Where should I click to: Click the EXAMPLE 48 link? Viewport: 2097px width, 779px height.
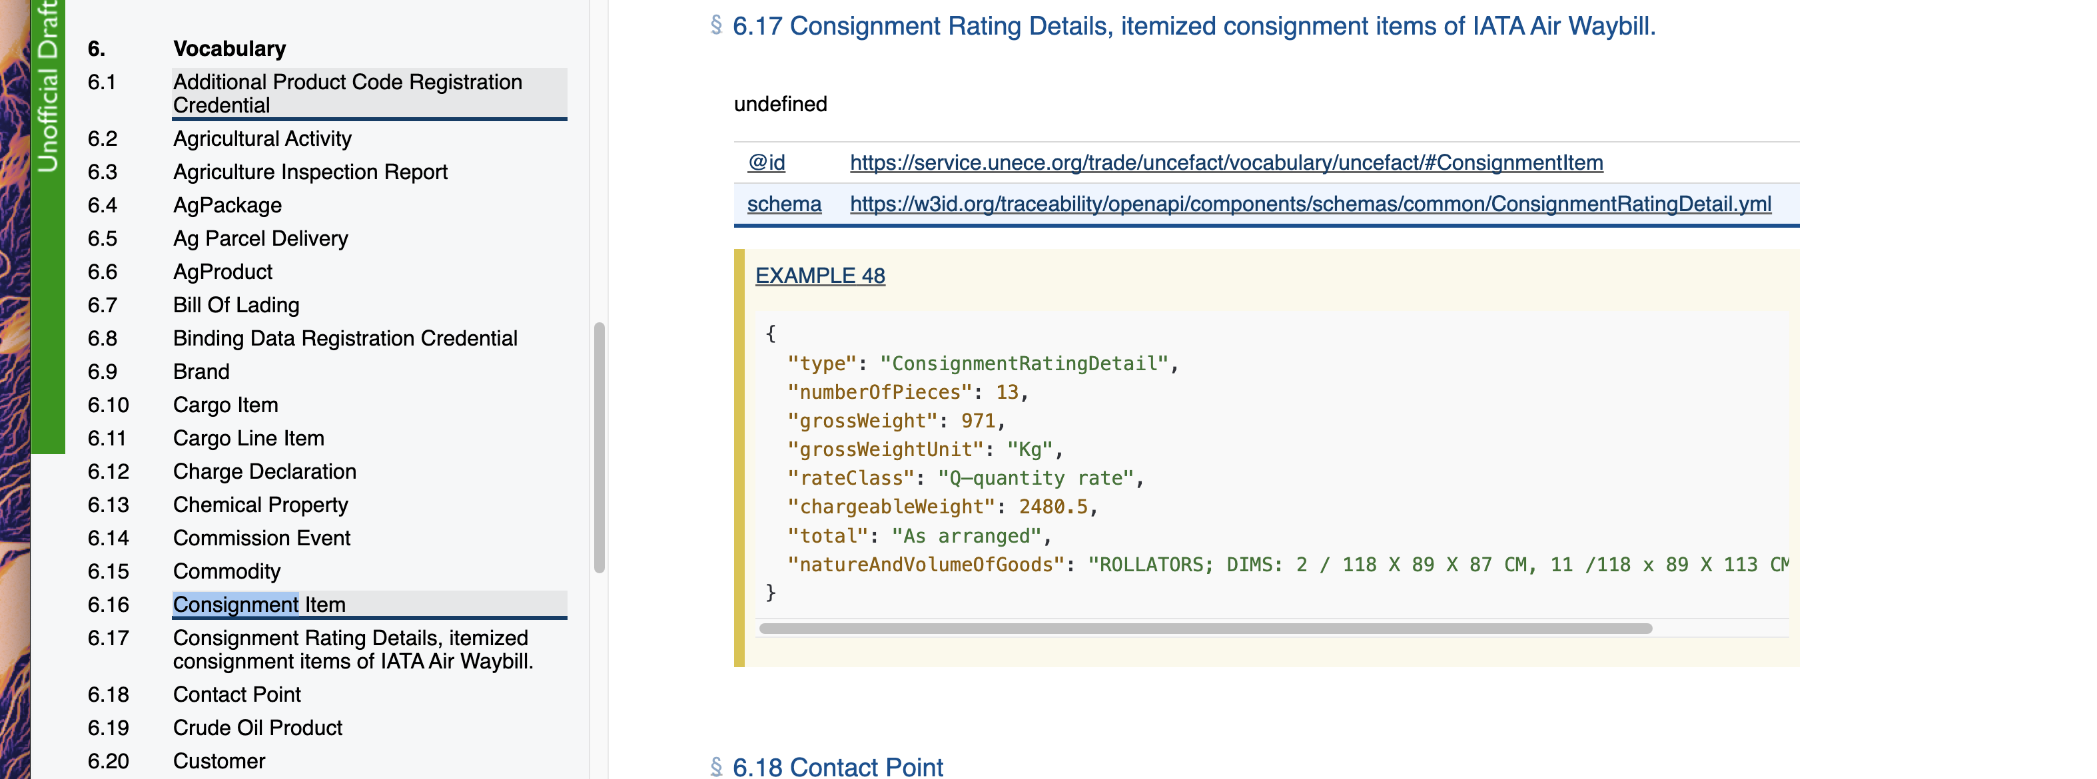point(820,275)
